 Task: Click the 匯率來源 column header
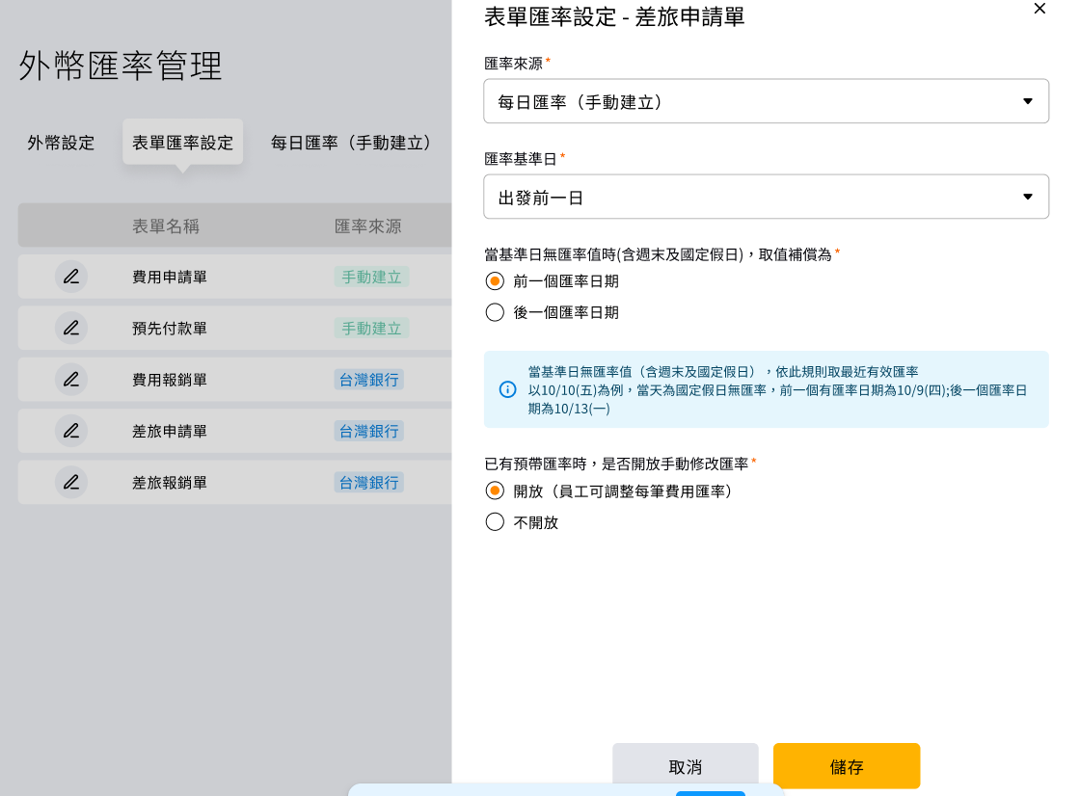(x=367, y=226)
